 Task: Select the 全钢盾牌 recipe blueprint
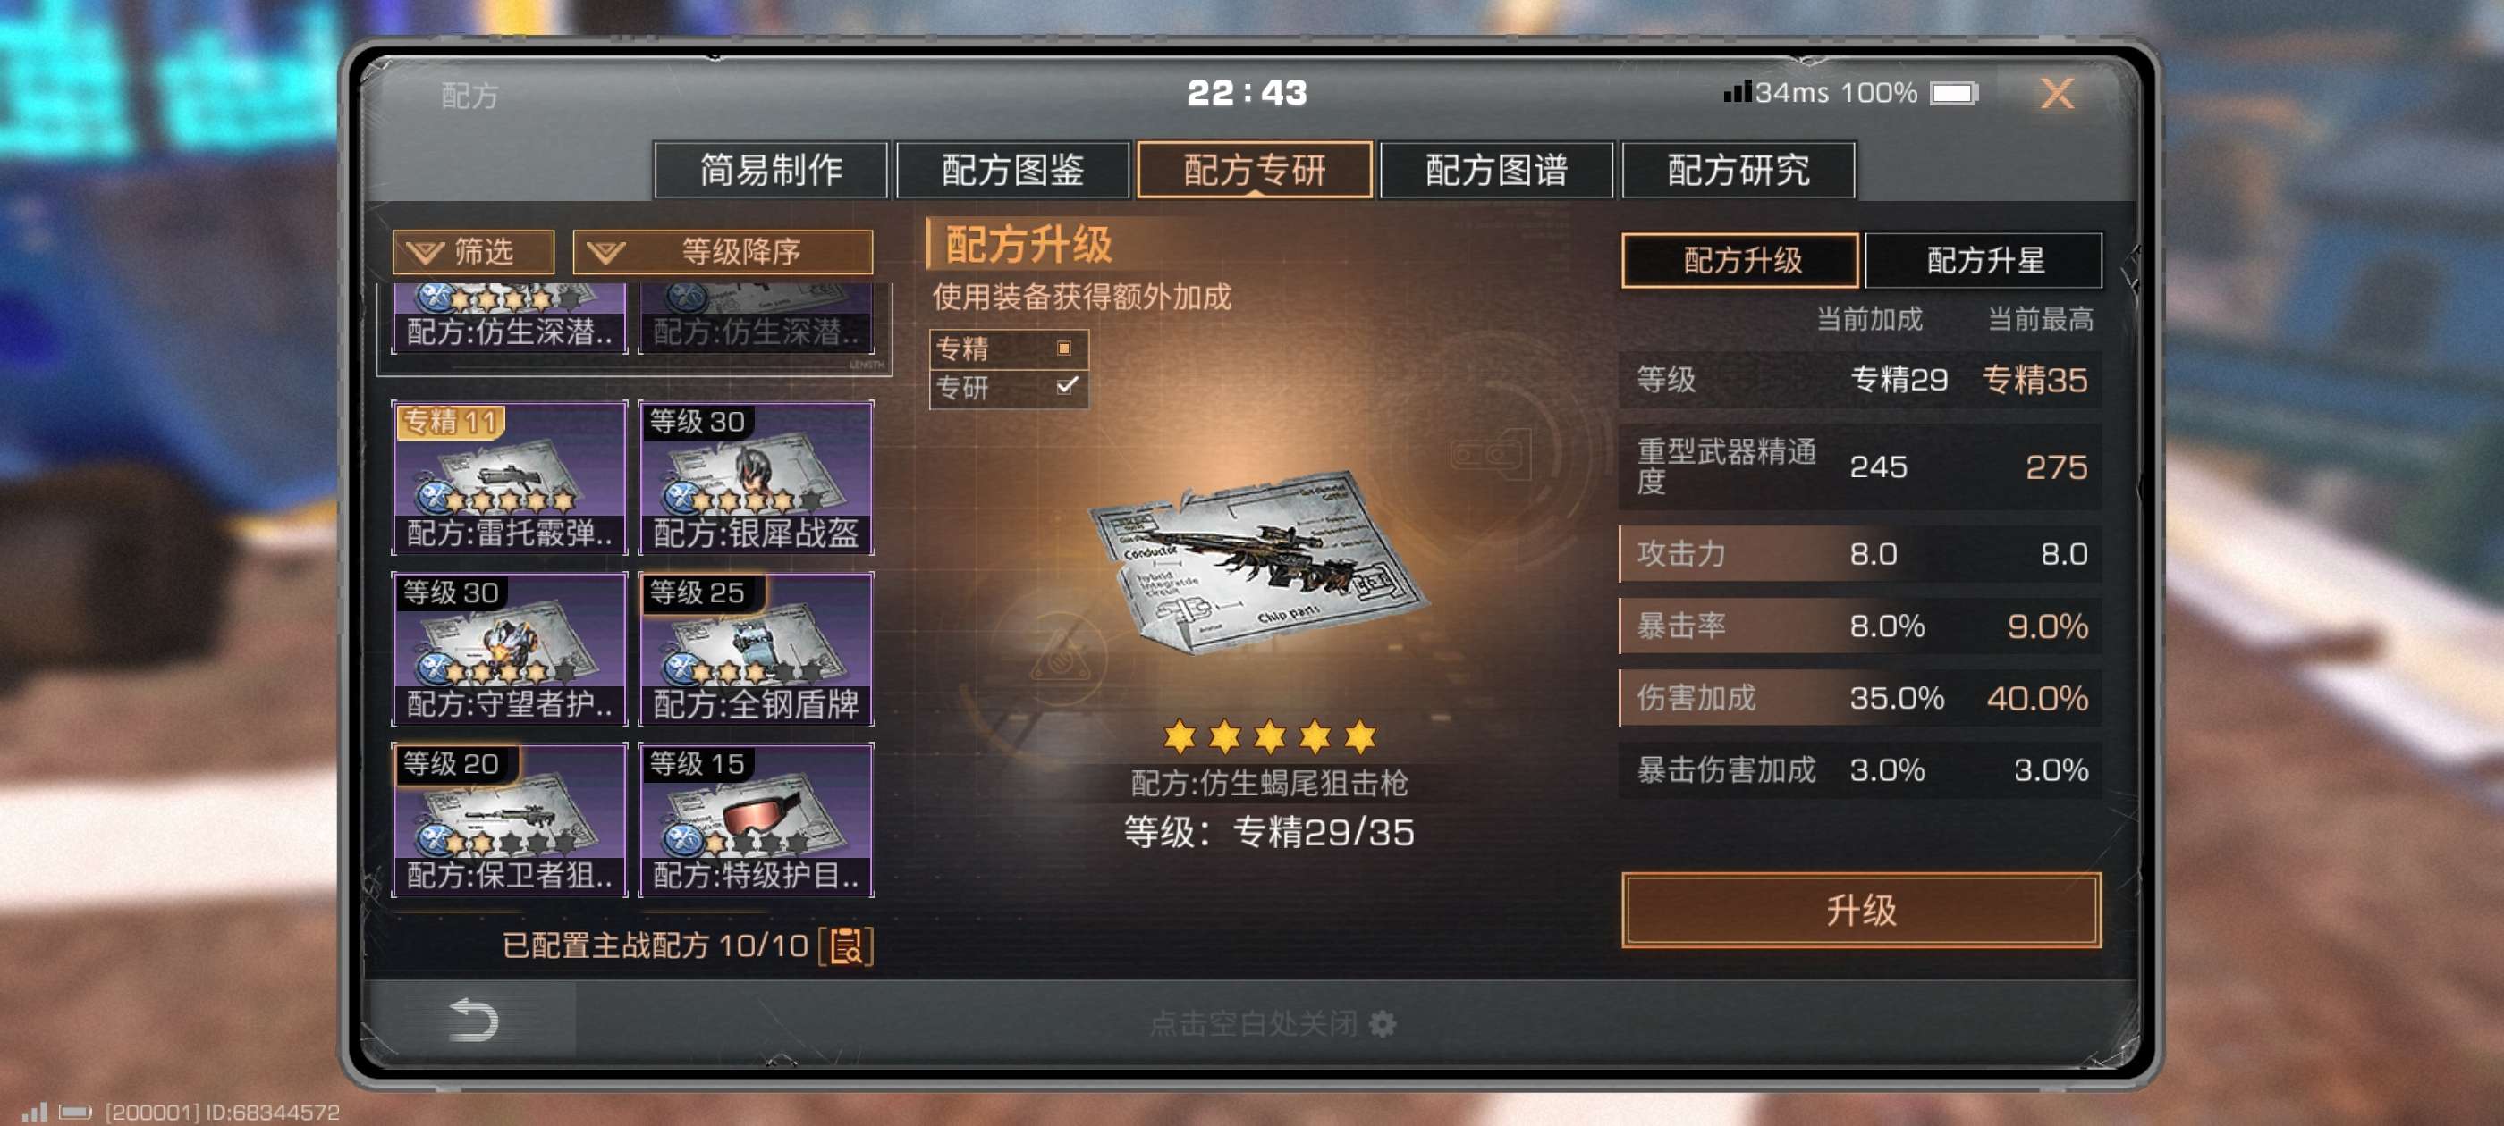coord(756,648)
